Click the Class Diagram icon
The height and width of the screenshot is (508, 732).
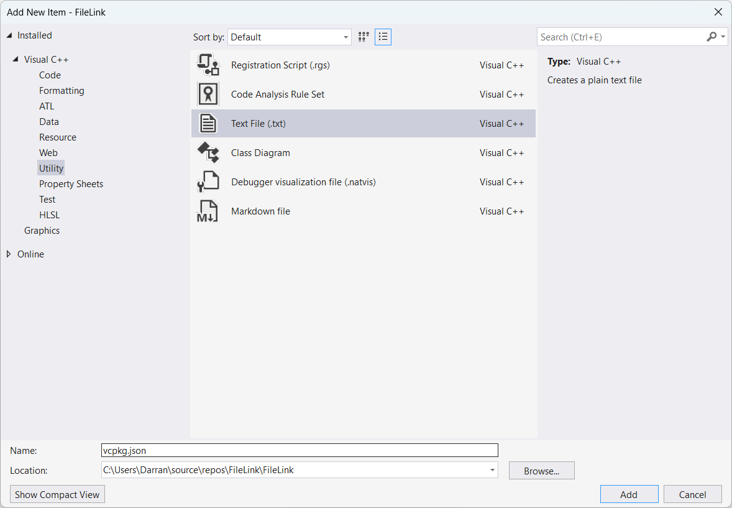coord(208,152)
